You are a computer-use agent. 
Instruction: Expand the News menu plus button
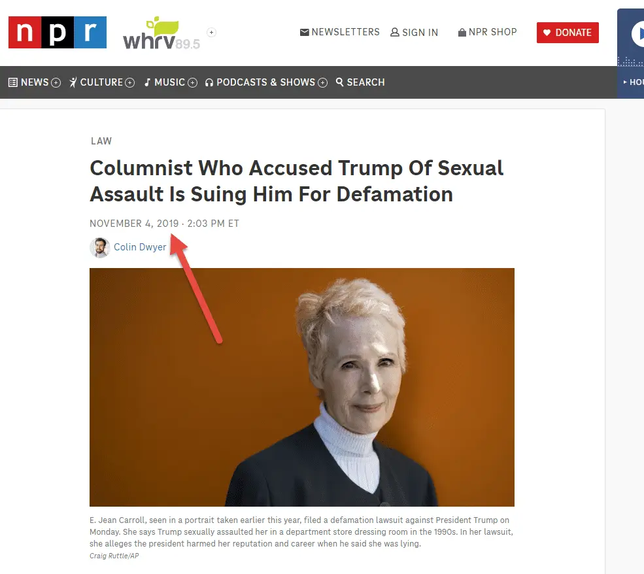tap(56, 82)
